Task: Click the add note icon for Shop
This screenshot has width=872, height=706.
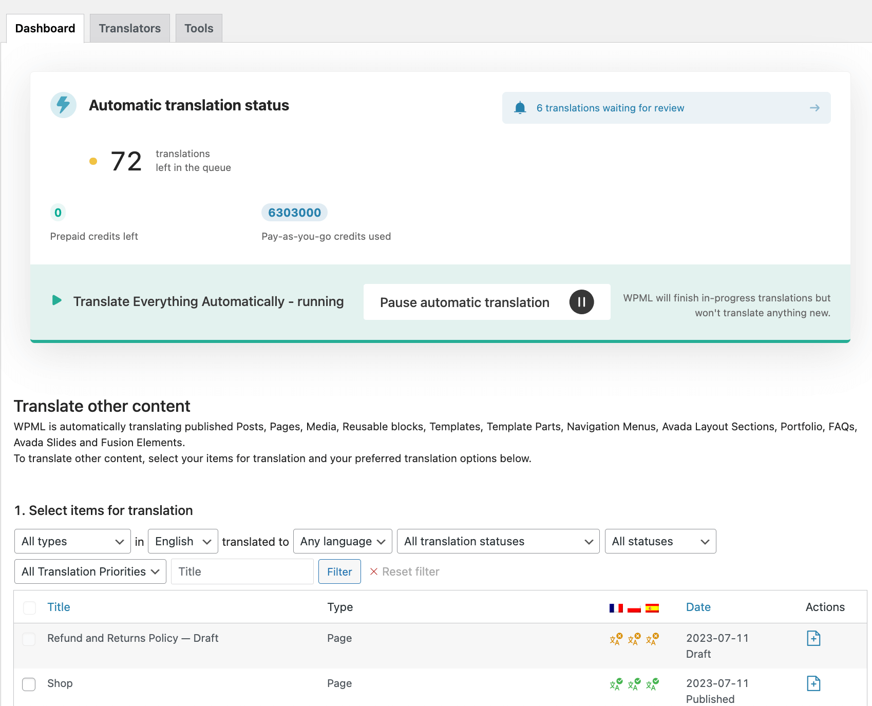Action: pyautogui.click(x=813, y=683)
